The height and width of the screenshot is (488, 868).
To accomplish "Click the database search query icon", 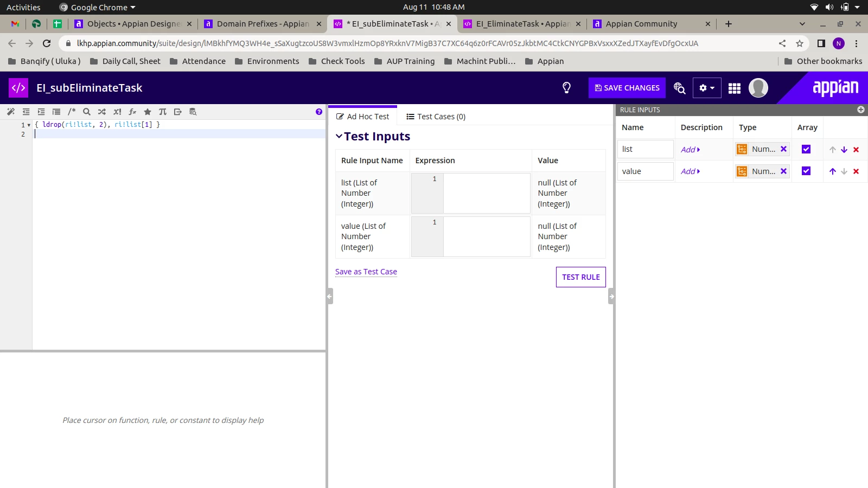I will coord(193,112).
